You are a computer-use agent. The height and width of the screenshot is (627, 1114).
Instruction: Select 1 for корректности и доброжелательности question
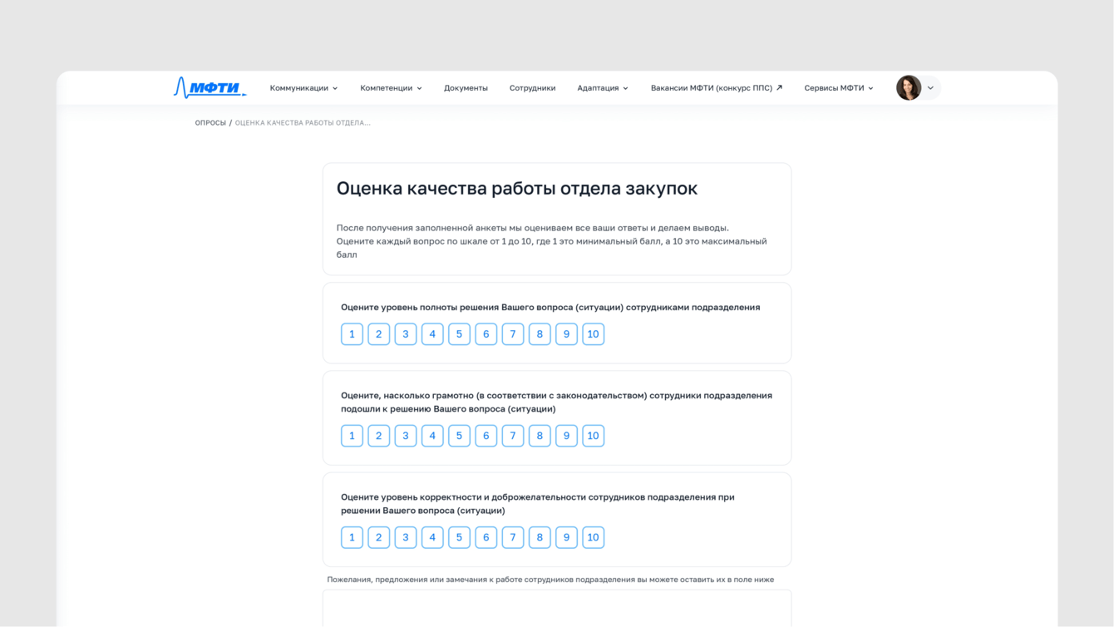(352, 537)
